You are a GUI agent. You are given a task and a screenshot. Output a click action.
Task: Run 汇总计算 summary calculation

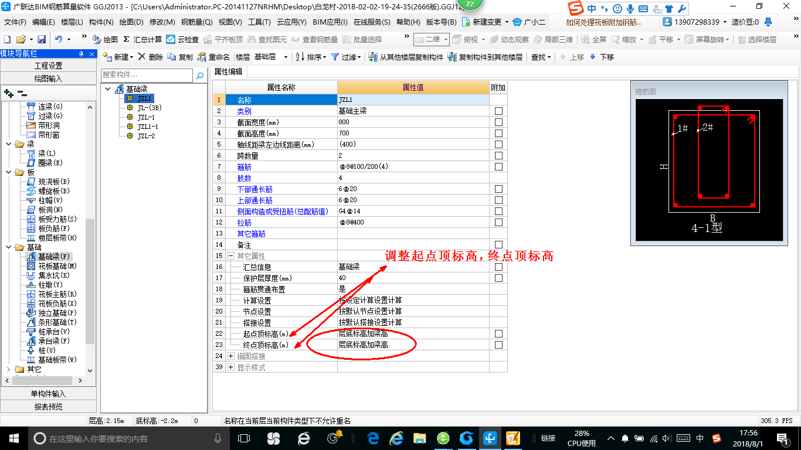tap(142, 39)
